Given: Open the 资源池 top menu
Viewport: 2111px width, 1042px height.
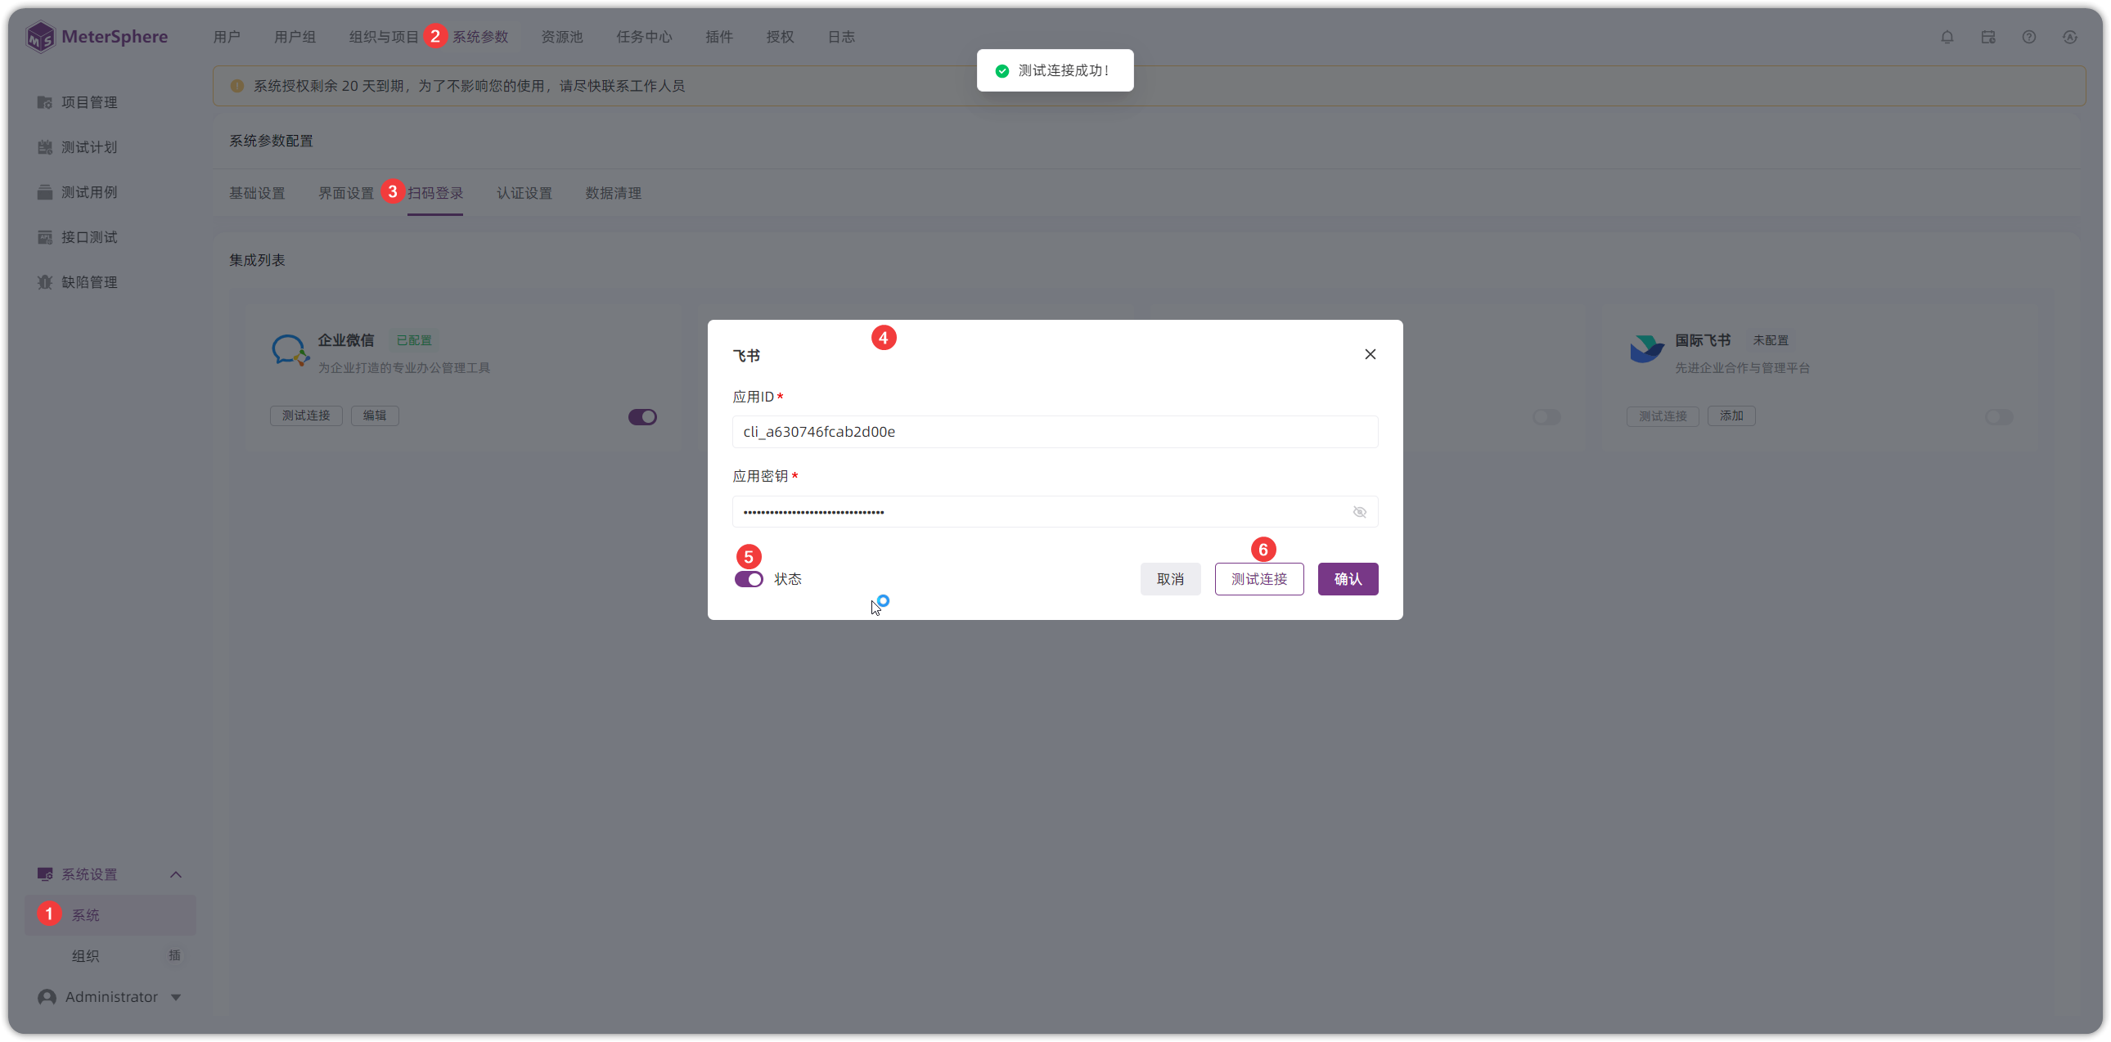Looking at the screenshot, I should tap(561, 37).
